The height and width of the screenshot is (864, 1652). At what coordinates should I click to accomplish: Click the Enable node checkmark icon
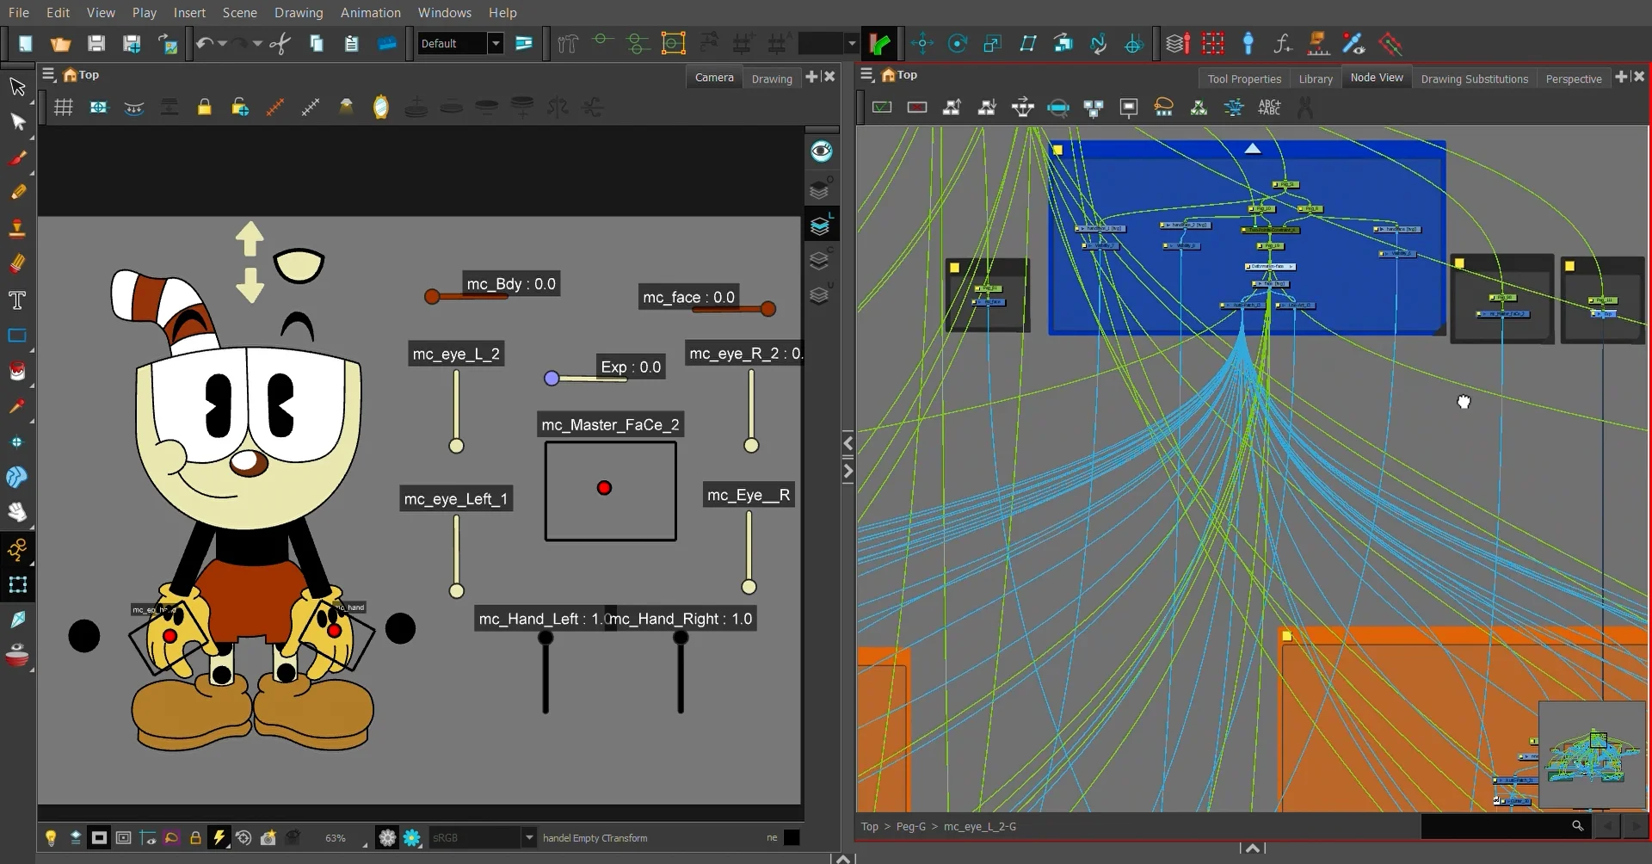[x=882, y=108]
